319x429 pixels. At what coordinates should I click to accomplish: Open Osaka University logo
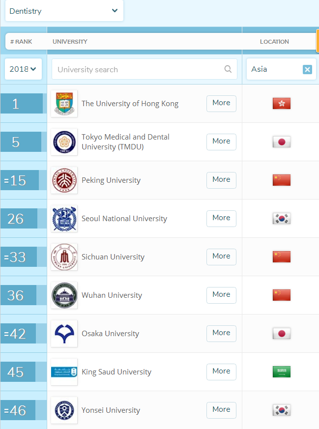point(64,334)
